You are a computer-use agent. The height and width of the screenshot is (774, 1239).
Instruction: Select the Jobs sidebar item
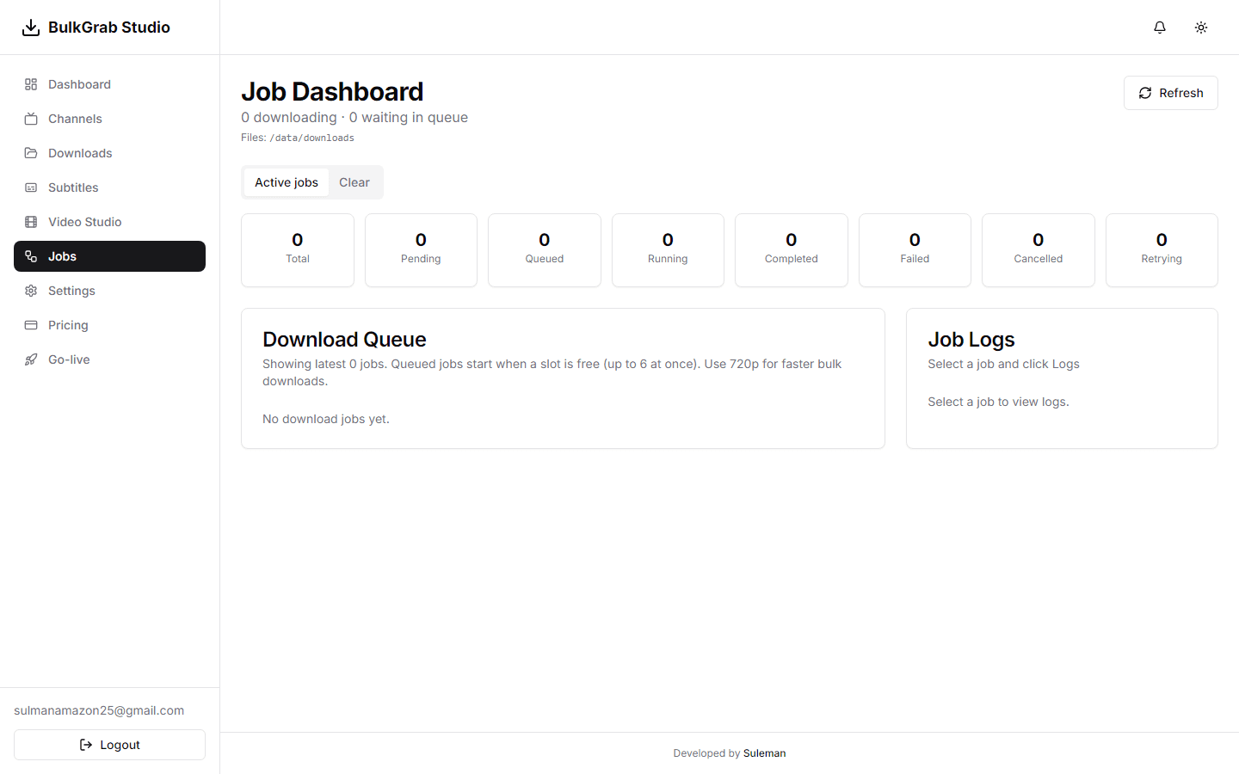pyautogui.click(x=109, y=256)
